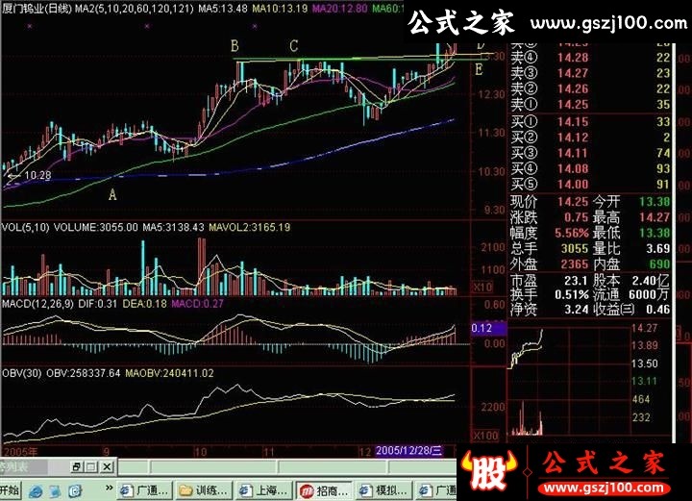The image size is (692, 501).
Task: Click the DEA:0.18 value
Action: point(144,304)
